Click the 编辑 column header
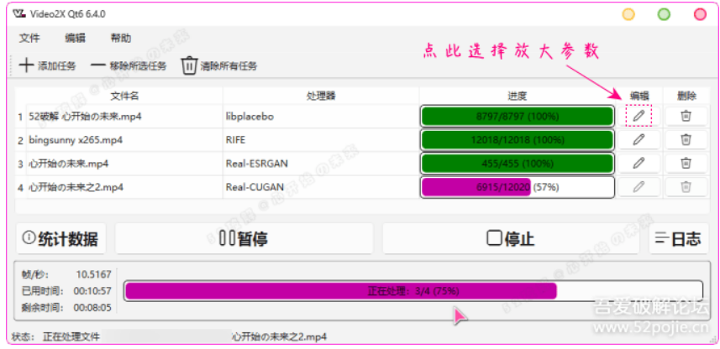This screenshot has width=720, height=349. point(639,96)
